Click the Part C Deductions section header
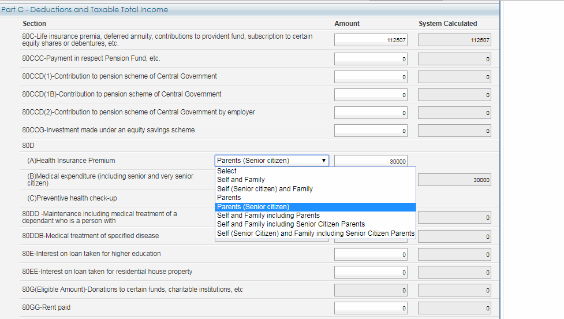Image resolution: width=564 pixels, height=319 pixels. pyautogui.click(x=85, y=9)
